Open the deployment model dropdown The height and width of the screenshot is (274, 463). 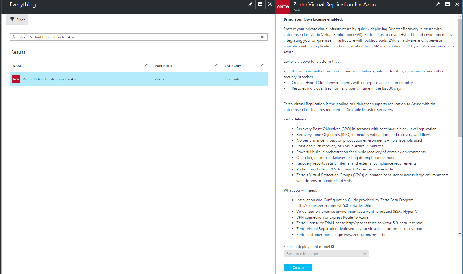[326, 254]
